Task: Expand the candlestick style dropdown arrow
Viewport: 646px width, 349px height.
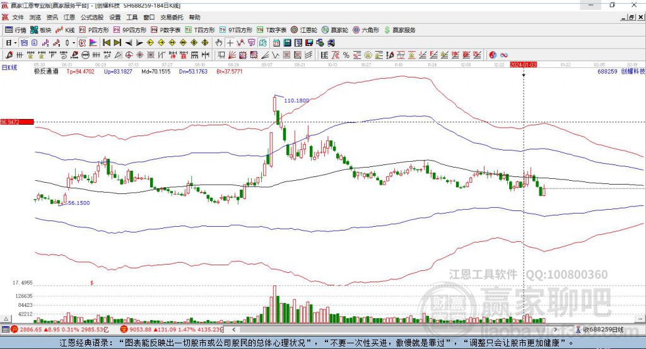Action: pyautogui.click(x=73, y=42)
